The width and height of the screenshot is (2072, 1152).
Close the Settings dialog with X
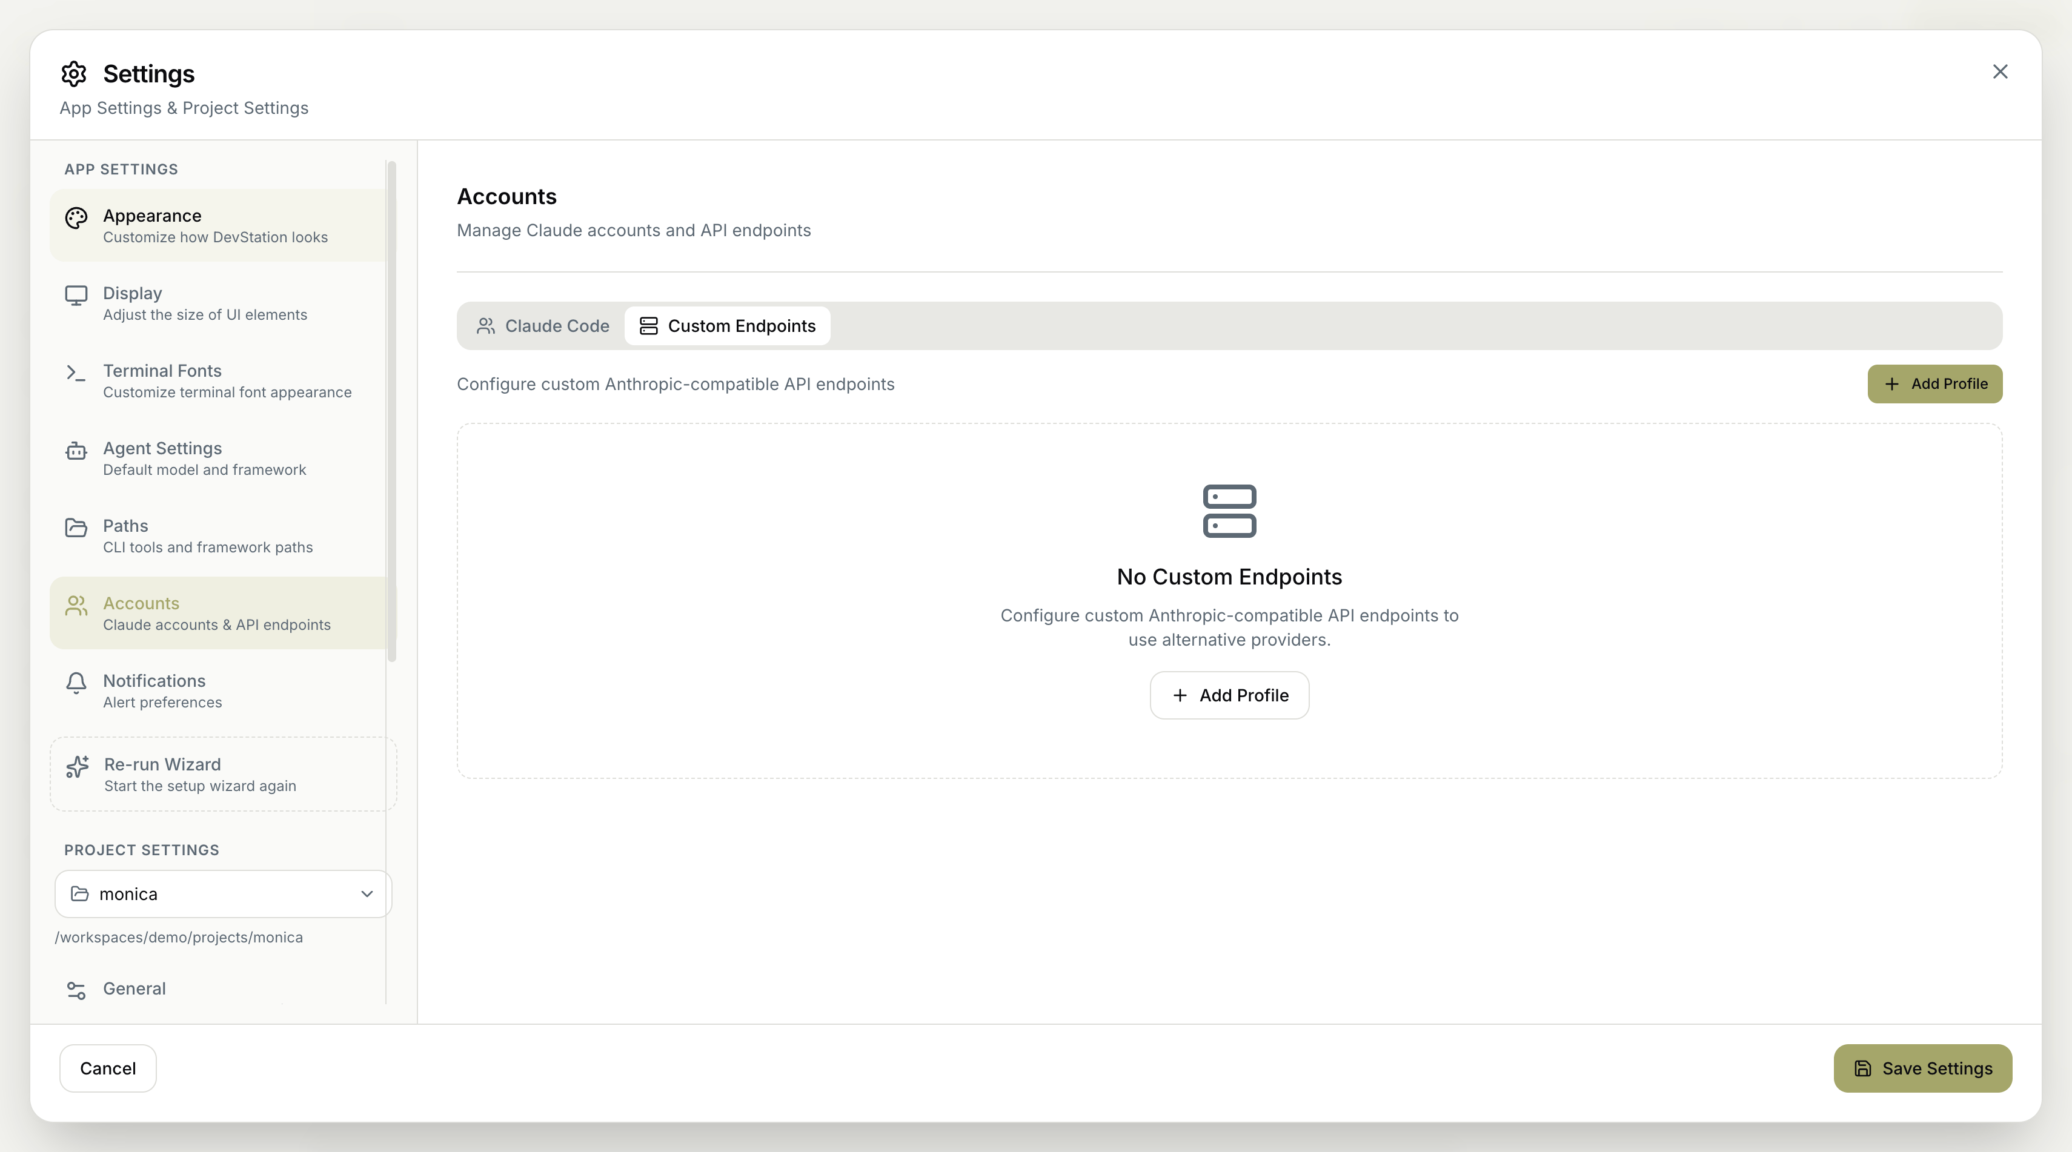pyautogui.click(x=2000, y=71)
